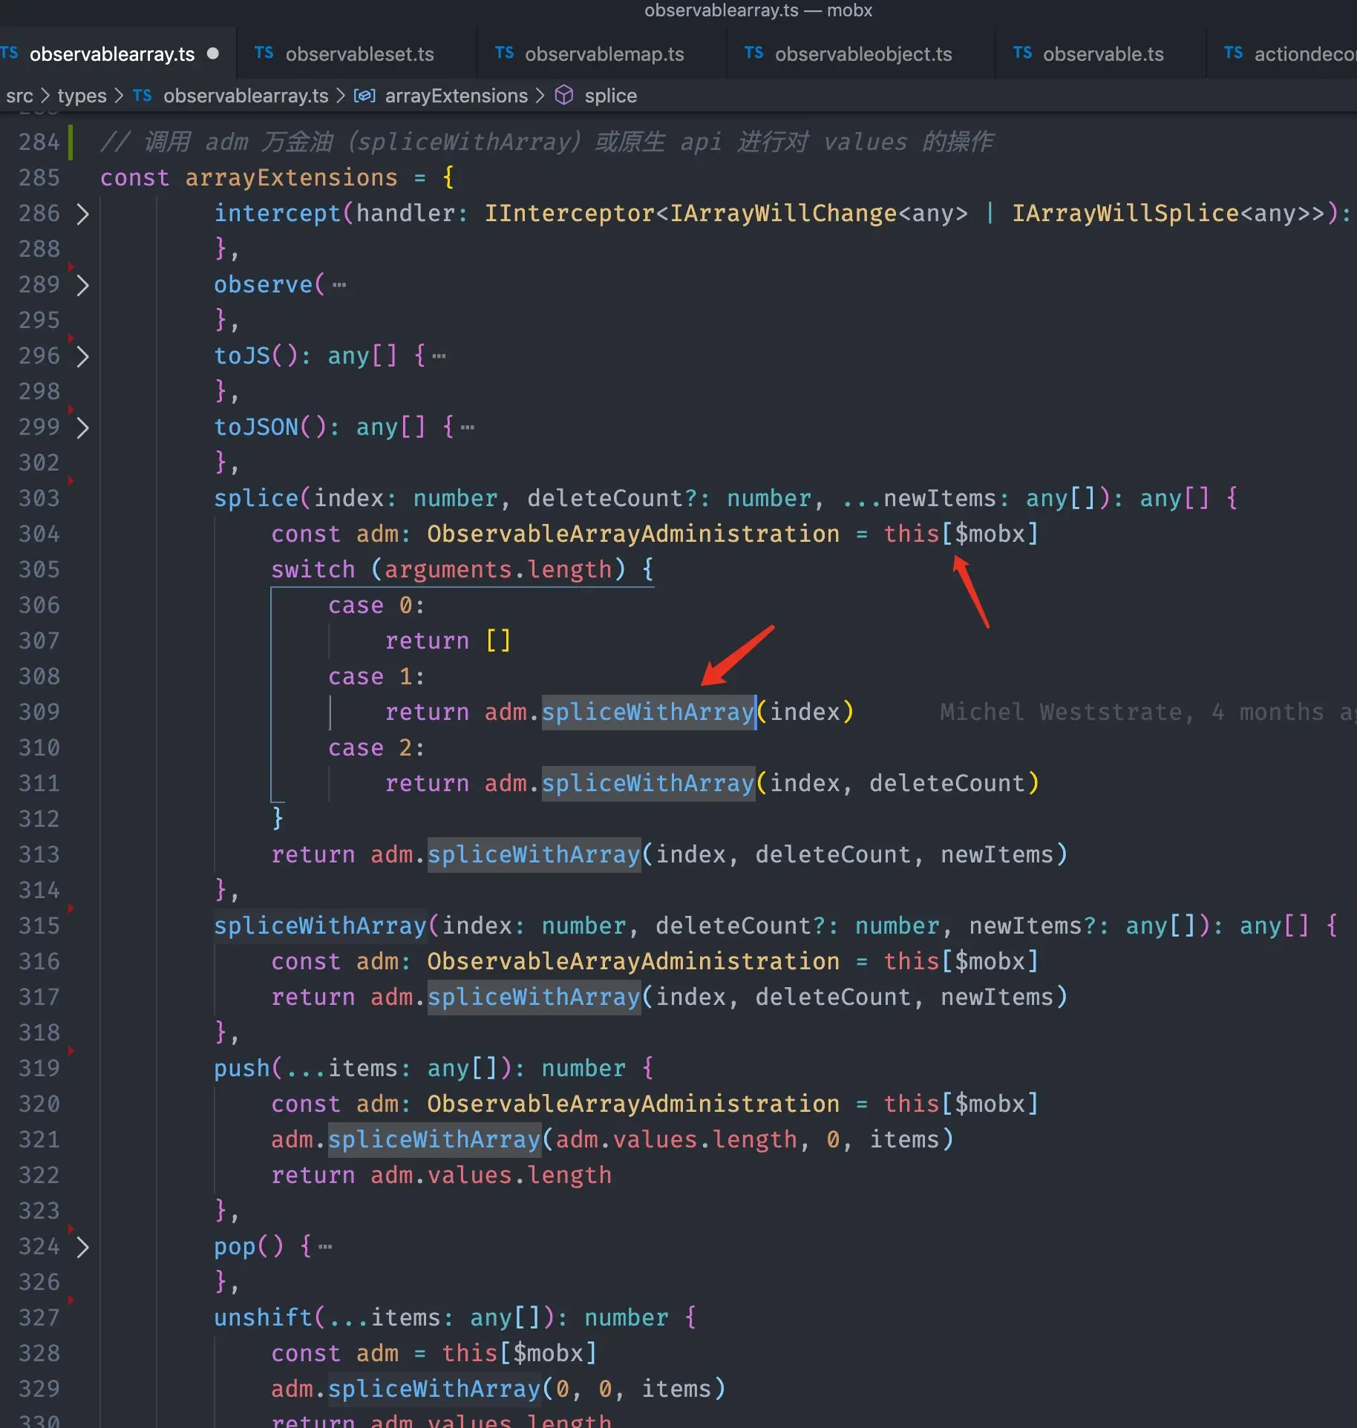The height and width of the screenshot is (1428, 1357).
Task: Open the src breadcrumb folder
Action: (x=19, y=96)
